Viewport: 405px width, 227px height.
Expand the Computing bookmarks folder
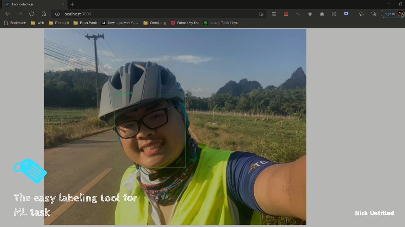(155, 23)
